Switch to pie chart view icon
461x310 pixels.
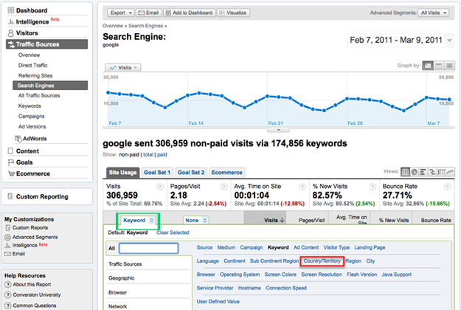click(x=415, y=172)
